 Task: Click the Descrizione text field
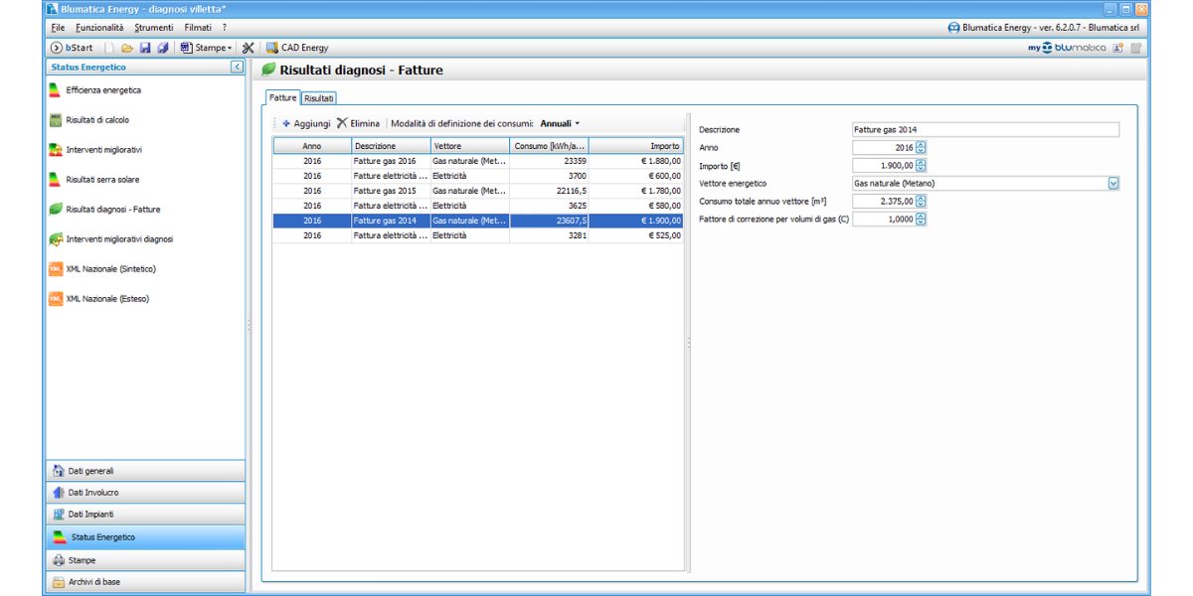[985, 129]
